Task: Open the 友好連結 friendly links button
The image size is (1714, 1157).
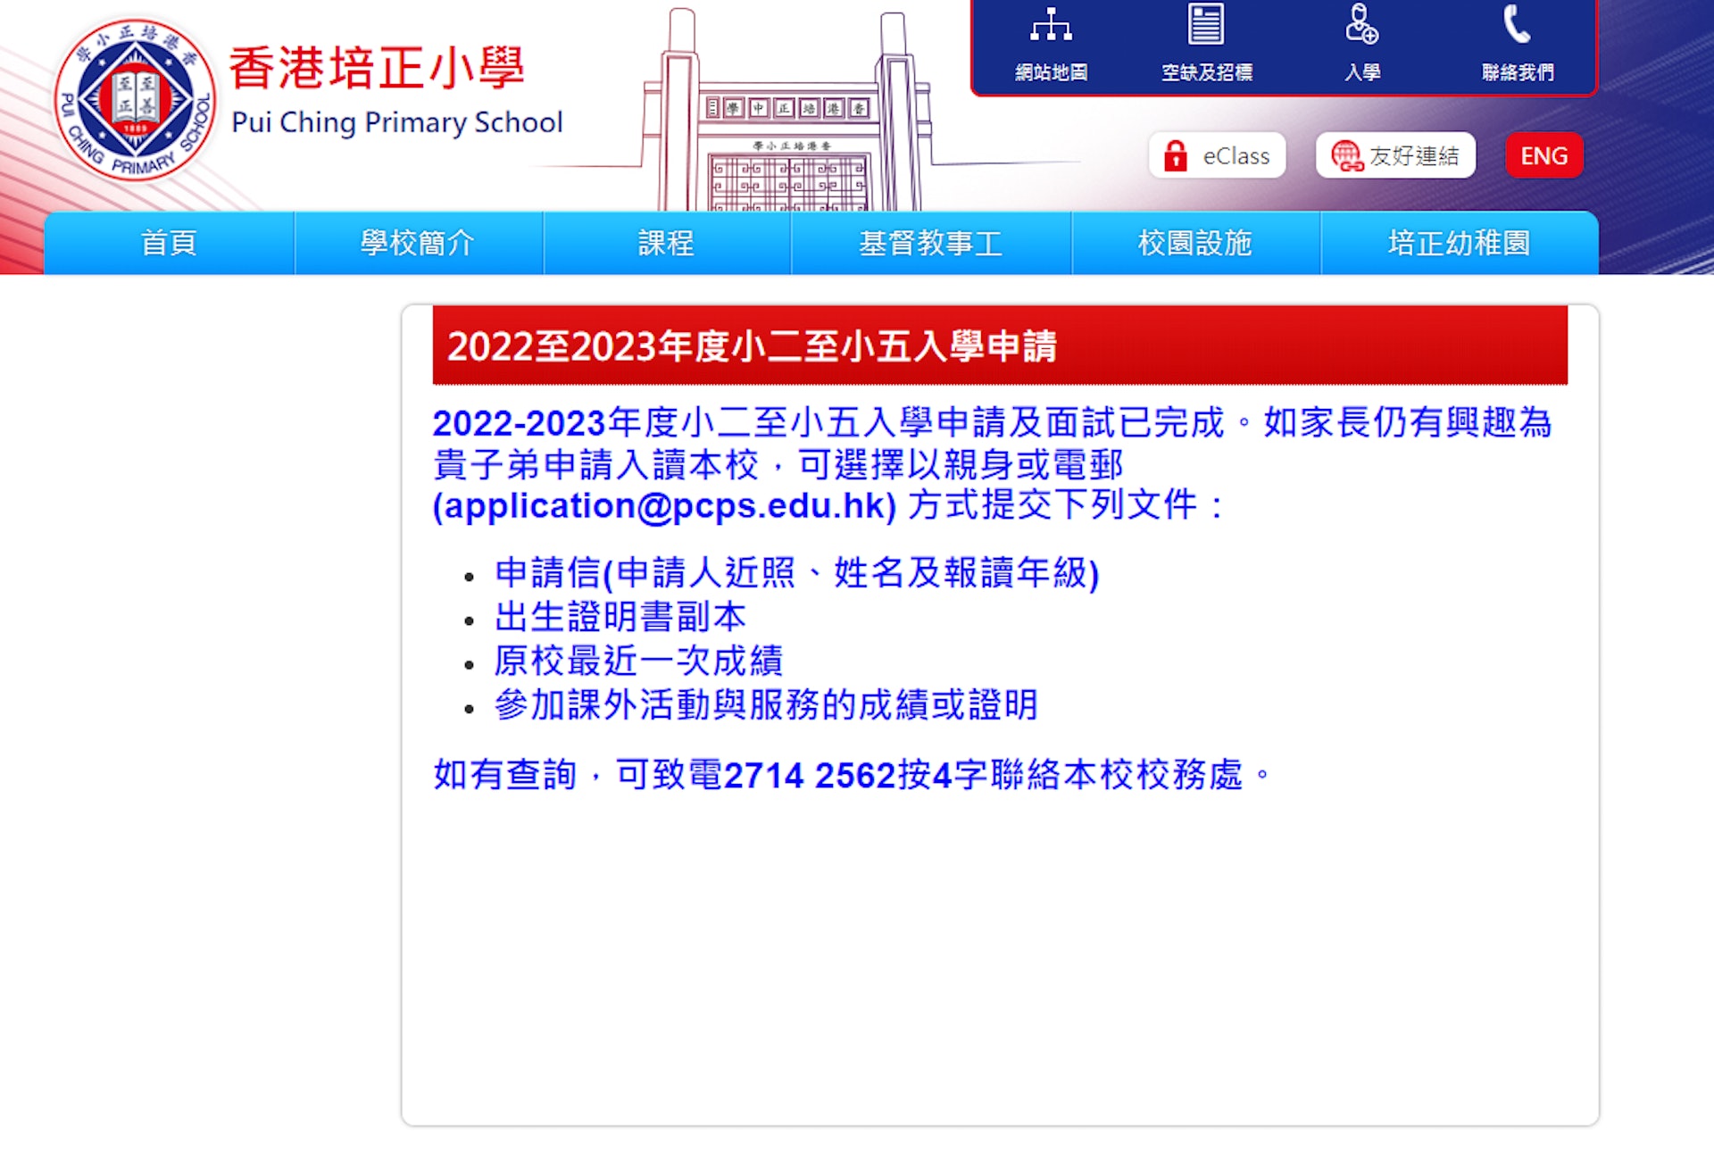Action: point(1395,155)
